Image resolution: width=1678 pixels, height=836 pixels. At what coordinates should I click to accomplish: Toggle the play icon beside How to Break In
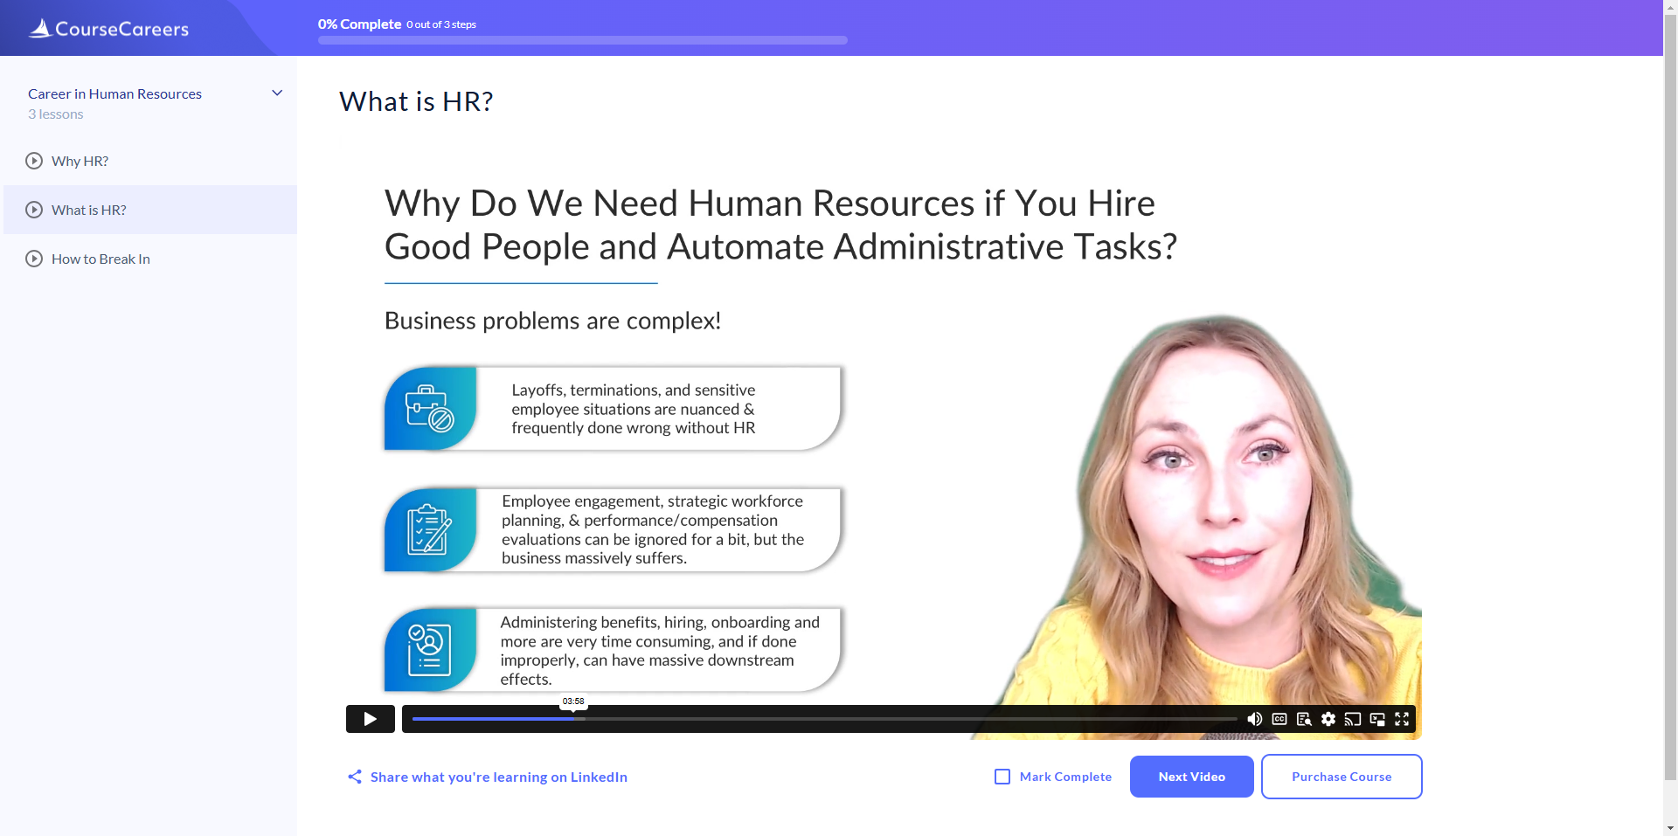33,259
